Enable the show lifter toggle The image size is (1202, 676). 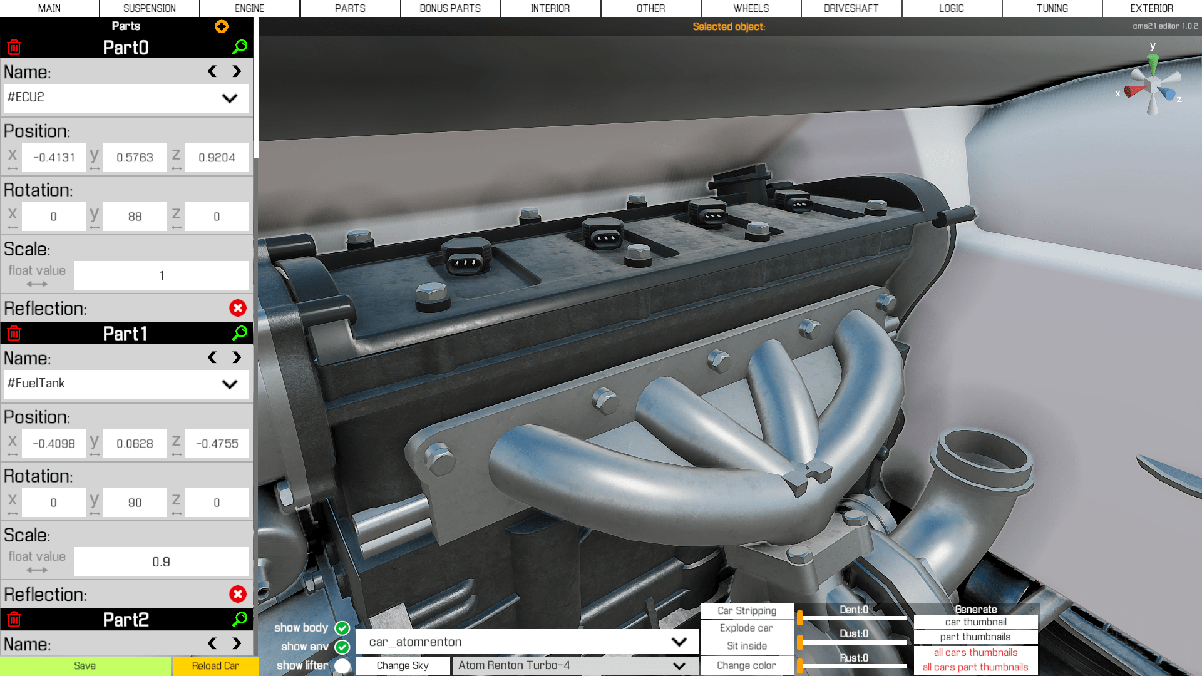click(342, 666)
